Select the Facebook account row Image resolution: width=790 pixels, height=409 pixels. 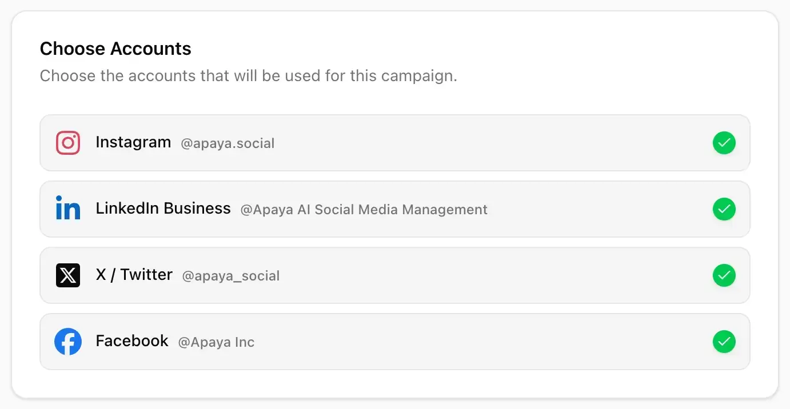(394, 342)
